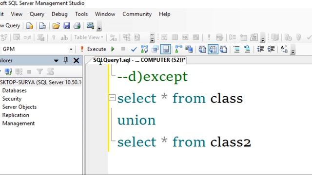Select the Server Objects node
The height and width of the screenshot is (175, 312).
tap(19, 107)
